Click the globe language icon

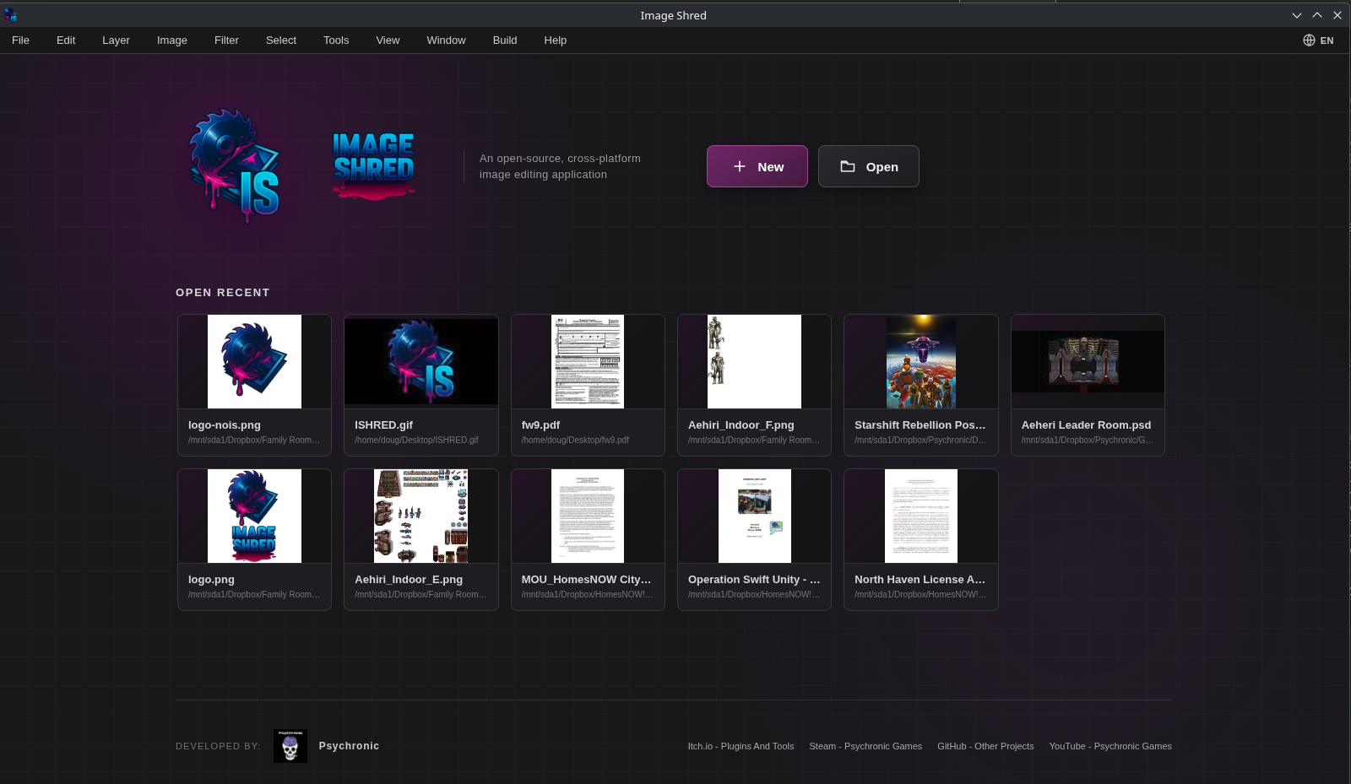pyautogui.click(x=1309, y=41)
